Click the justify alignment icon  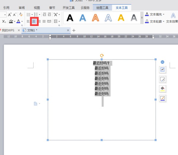point(44,21)
